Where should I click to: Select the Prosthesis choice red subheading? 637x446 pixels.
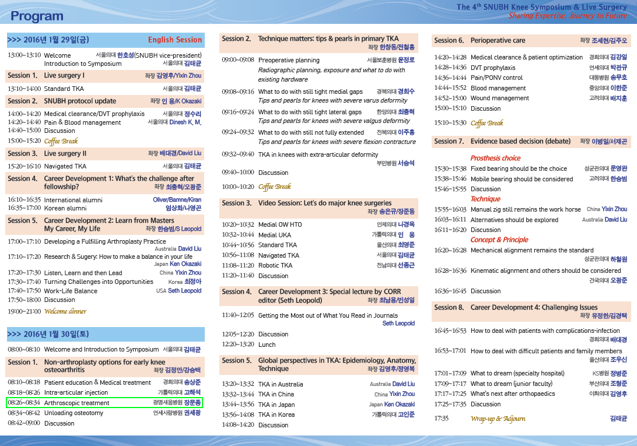coord(495,158)
